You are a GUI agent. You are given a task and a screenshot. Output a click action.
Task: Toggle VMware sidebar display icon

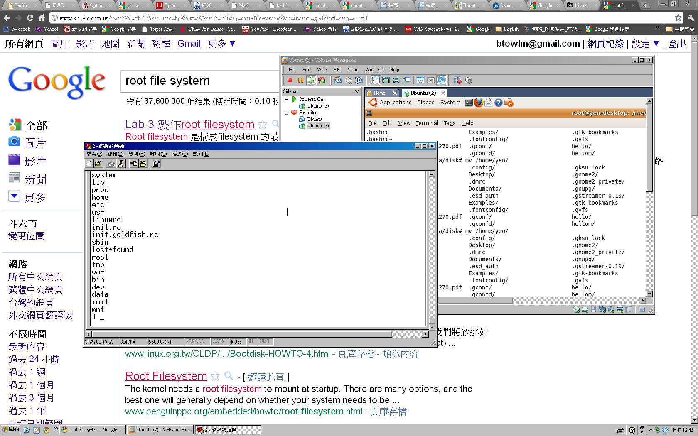(x=376, y=81)
